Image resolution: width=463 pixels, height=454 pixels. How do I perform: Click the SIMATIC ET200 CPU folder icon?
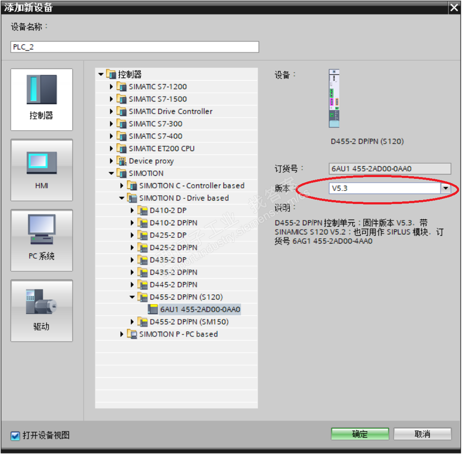click(x=121, y=148)
